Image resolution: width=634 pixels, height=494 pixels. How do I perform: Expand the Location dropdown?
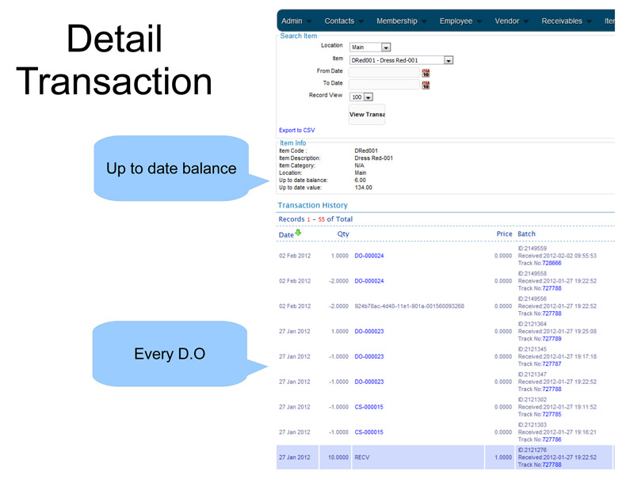click(x=386, y=47)
